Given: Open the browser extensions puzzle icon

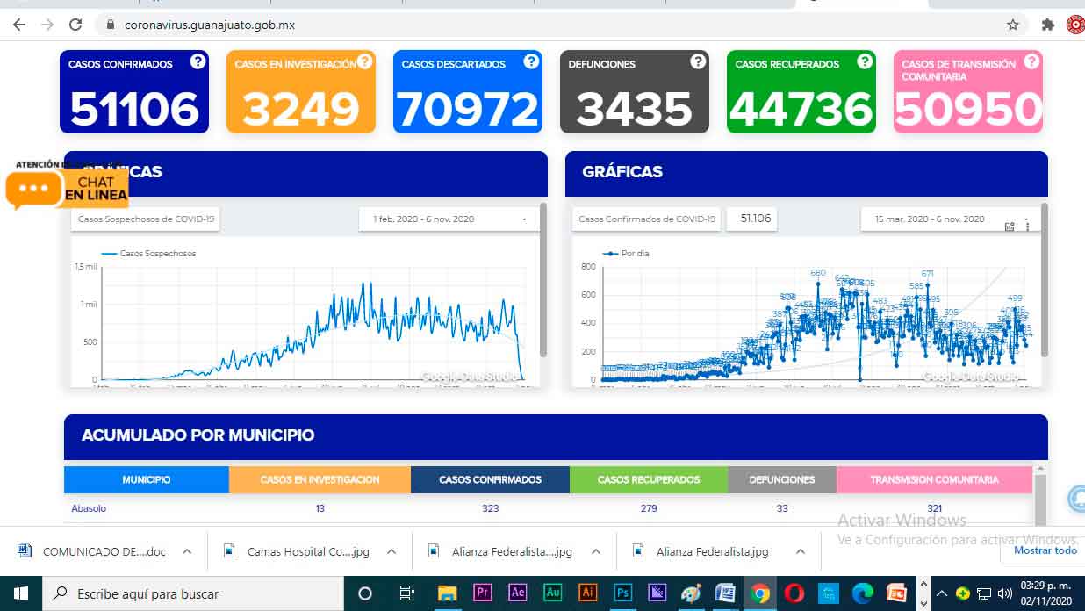Looking at the screenshot, I should click(1047, 25).
